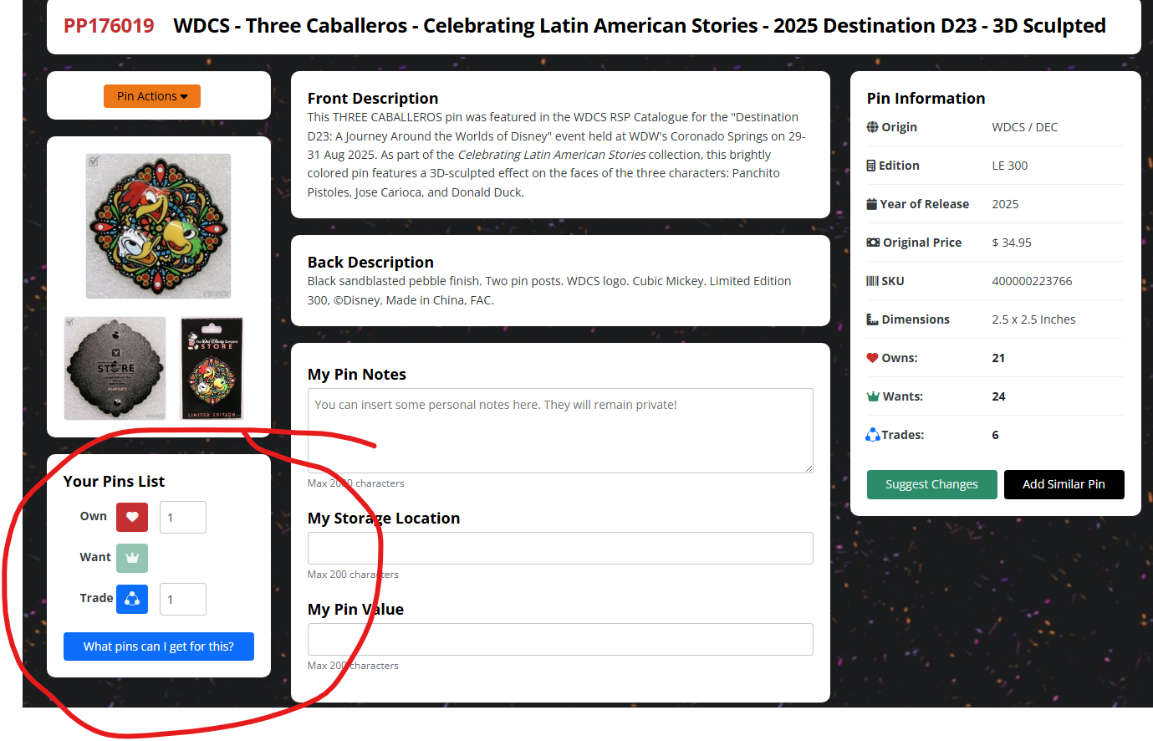Click the money icon beside Original Price

(x=873, y=243)
